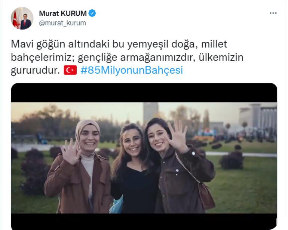The image size is (288, 230).
Task: Play the embedded tweet video
Action: [144, 156]
